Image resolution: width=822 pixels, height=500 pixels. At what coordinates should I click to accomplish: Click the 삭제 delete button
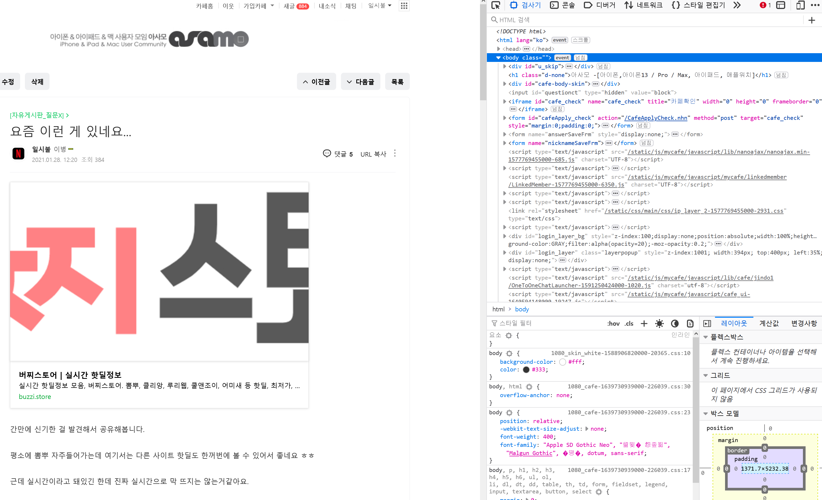pos(37,81)
